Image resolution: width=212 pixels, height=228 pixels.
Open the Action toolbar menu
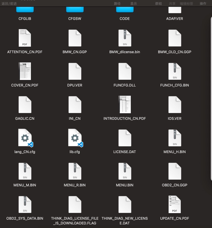203,4
